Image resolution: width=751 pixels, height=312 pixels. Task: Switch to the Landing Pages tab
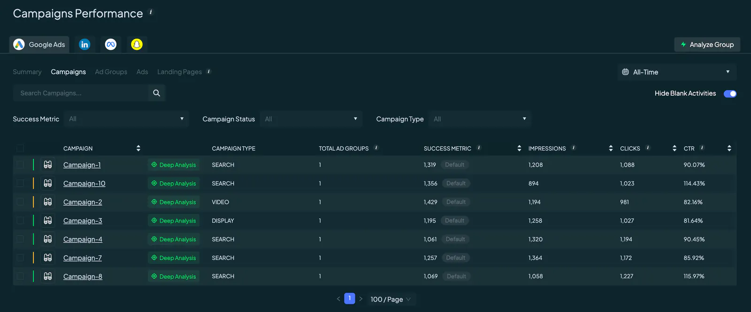179,72
